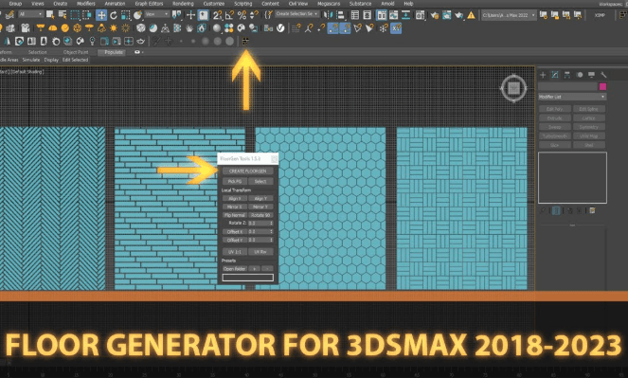Launch FloorGen Tools toolbar icon
This screenshot has width=628, height=378.
245,42
